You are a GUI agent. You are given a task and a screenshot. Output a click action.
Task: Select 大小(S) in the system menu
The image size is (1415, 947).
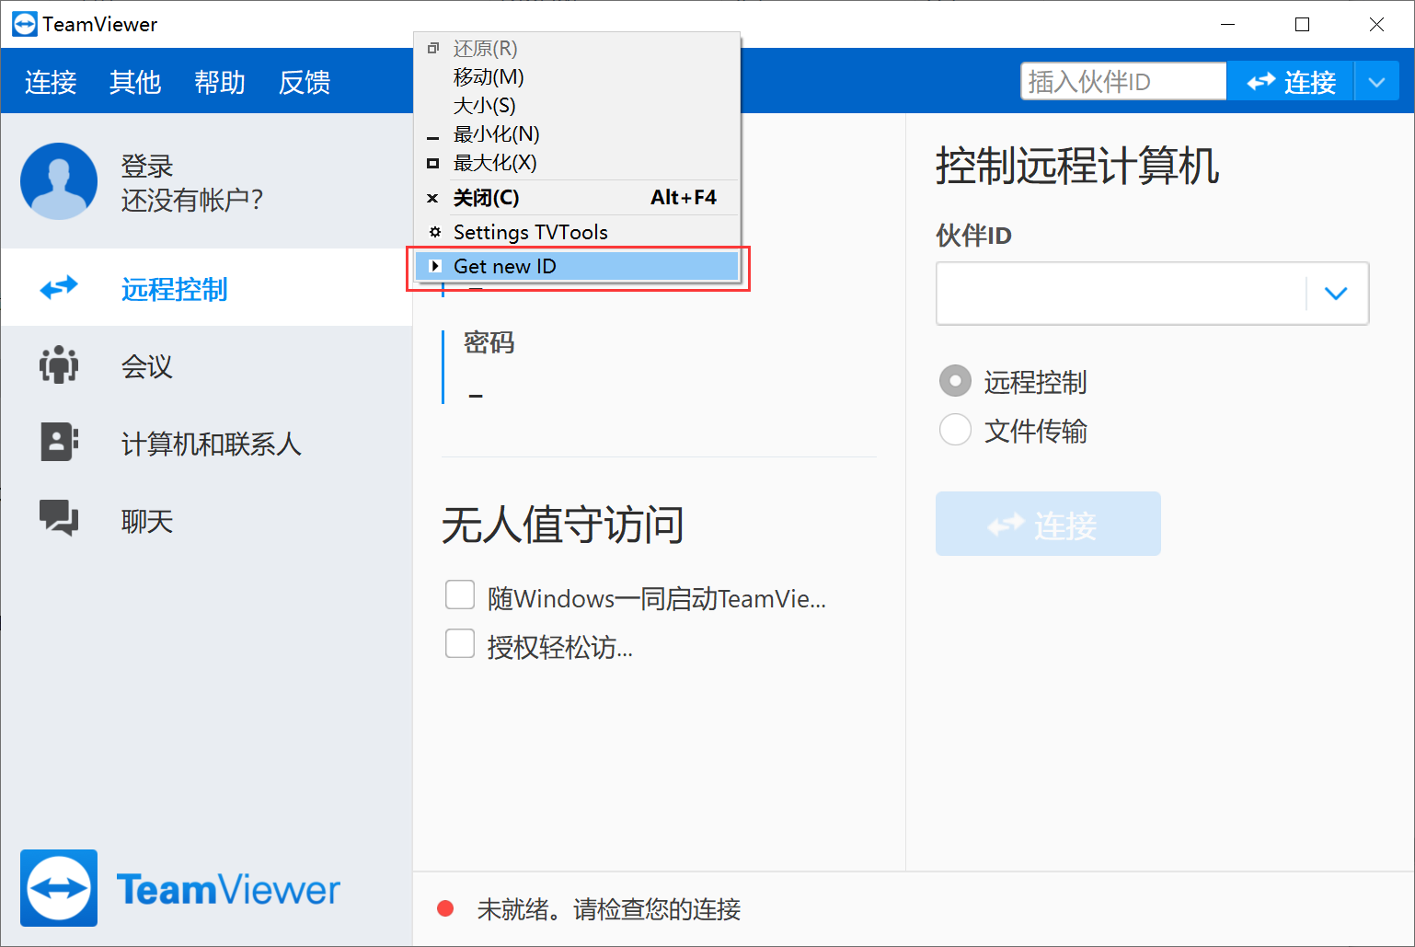(x=577, y=106)
